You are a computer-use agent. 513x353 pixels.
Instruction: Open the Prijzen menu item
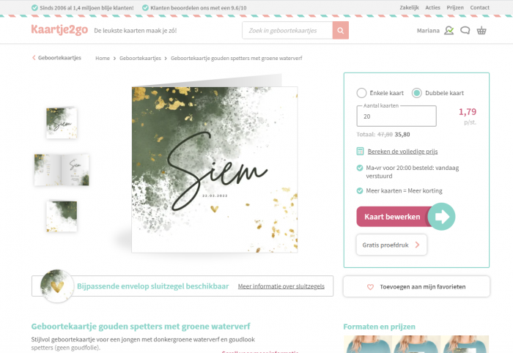pos(455,7)
